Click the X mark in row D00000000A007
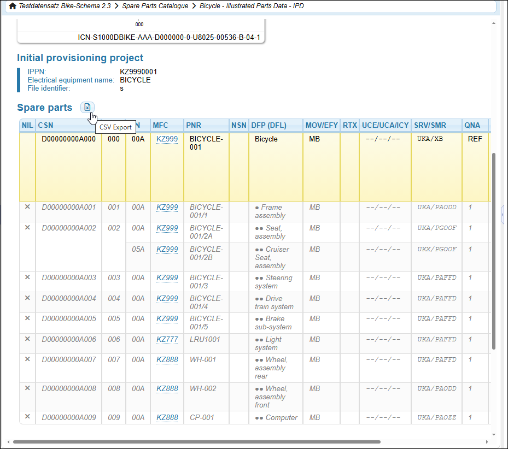 pos(27,359)
